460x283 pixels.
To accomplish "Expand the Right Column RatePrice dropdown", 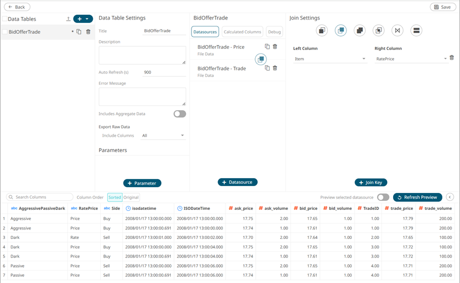I will tap(411, 59).
